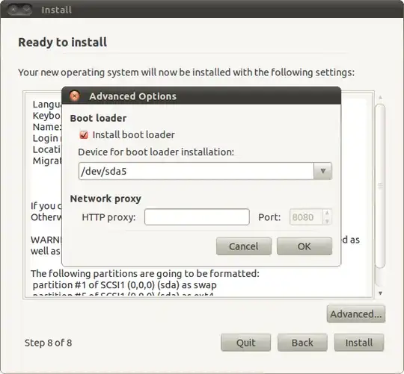Screen dimensions: 404x374
Task: Click 'The following partitions are going to be formatted' text
Action: click(145, 273)
